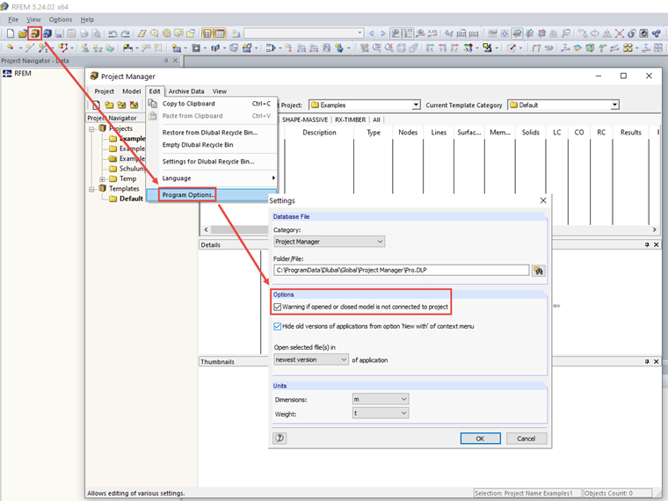Choose Restore from Dlubal Recycle Bin
The image size is (668, 501).
point(211,133)
